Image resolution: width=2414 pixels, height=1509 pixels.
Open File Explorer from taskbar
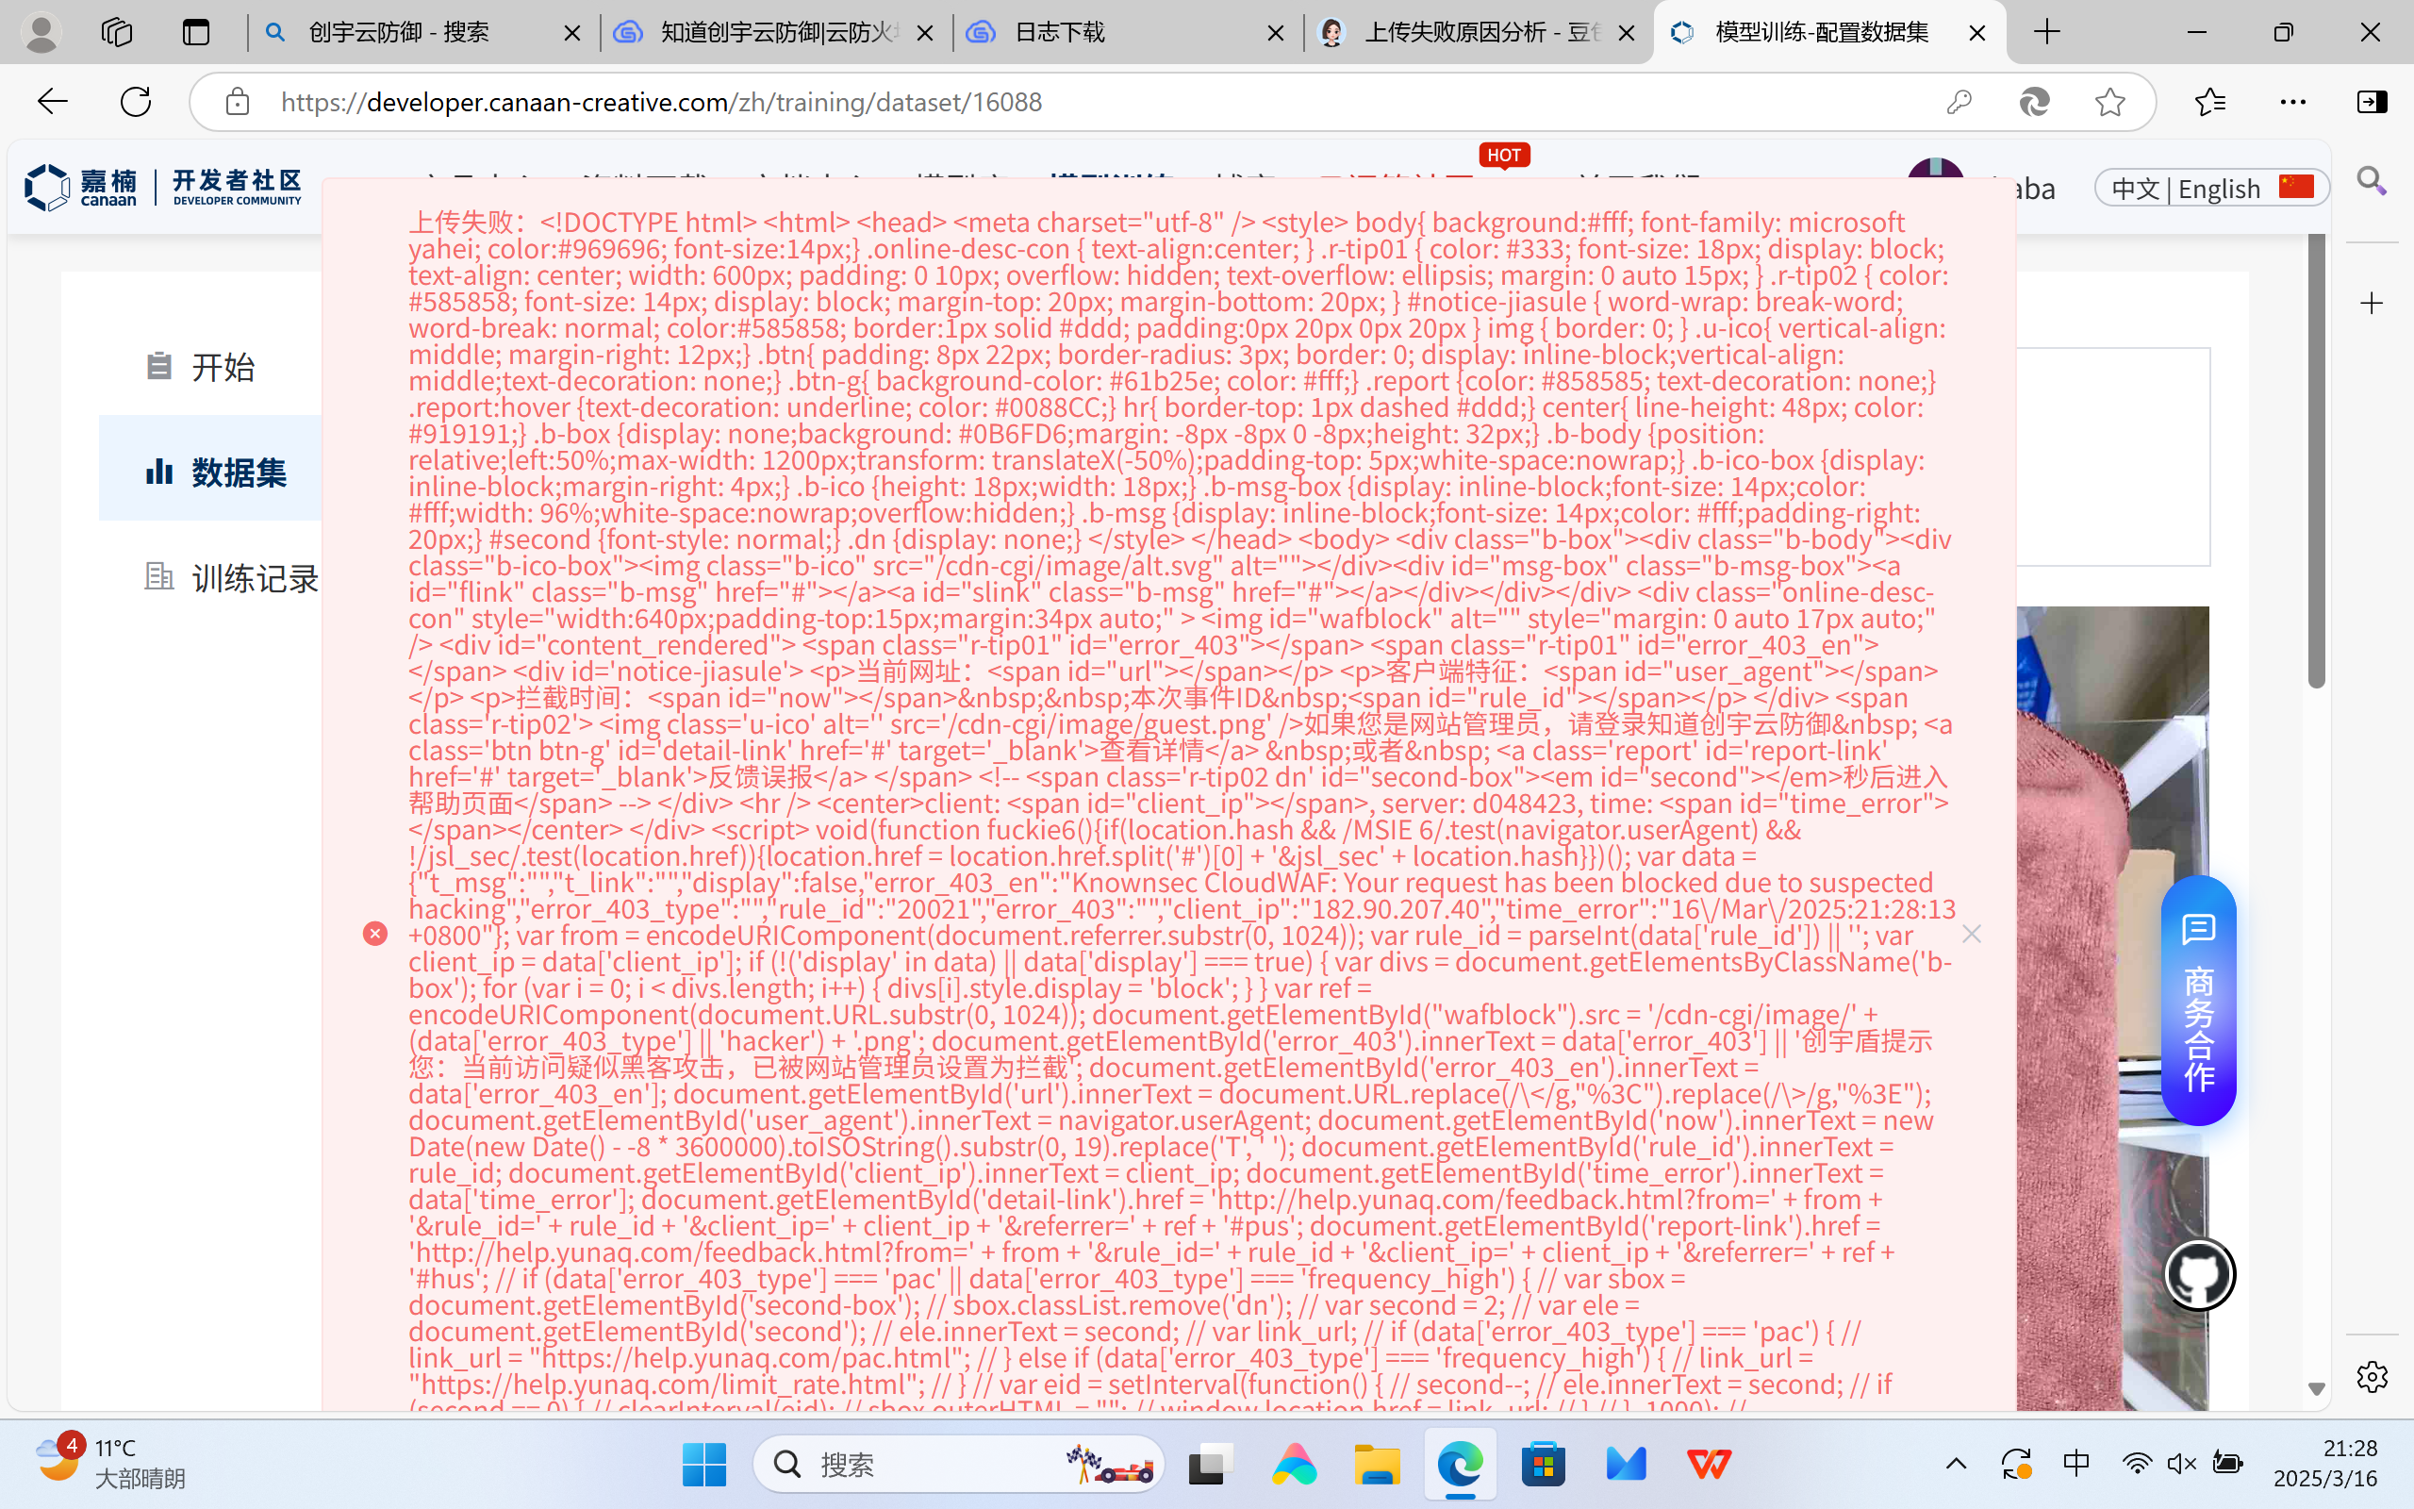(x=1377, y=1464)
